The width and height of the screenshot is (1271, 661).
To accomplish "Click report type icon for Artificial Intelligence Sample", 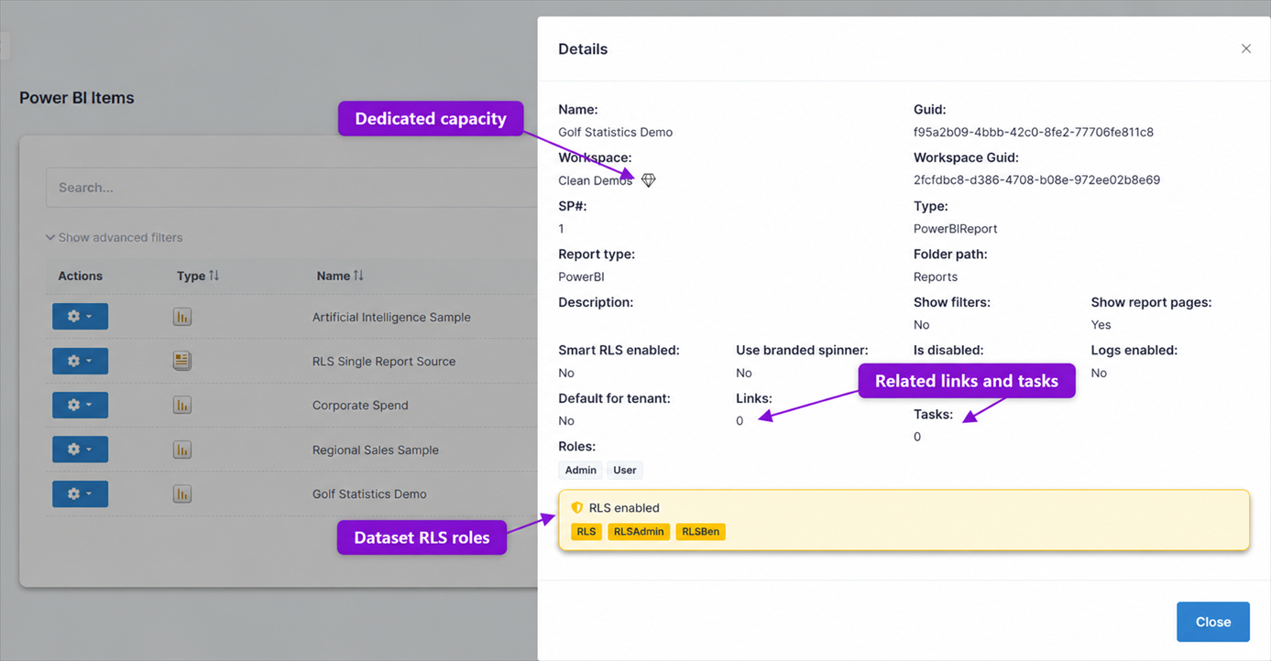I will [x=182, y=317].
